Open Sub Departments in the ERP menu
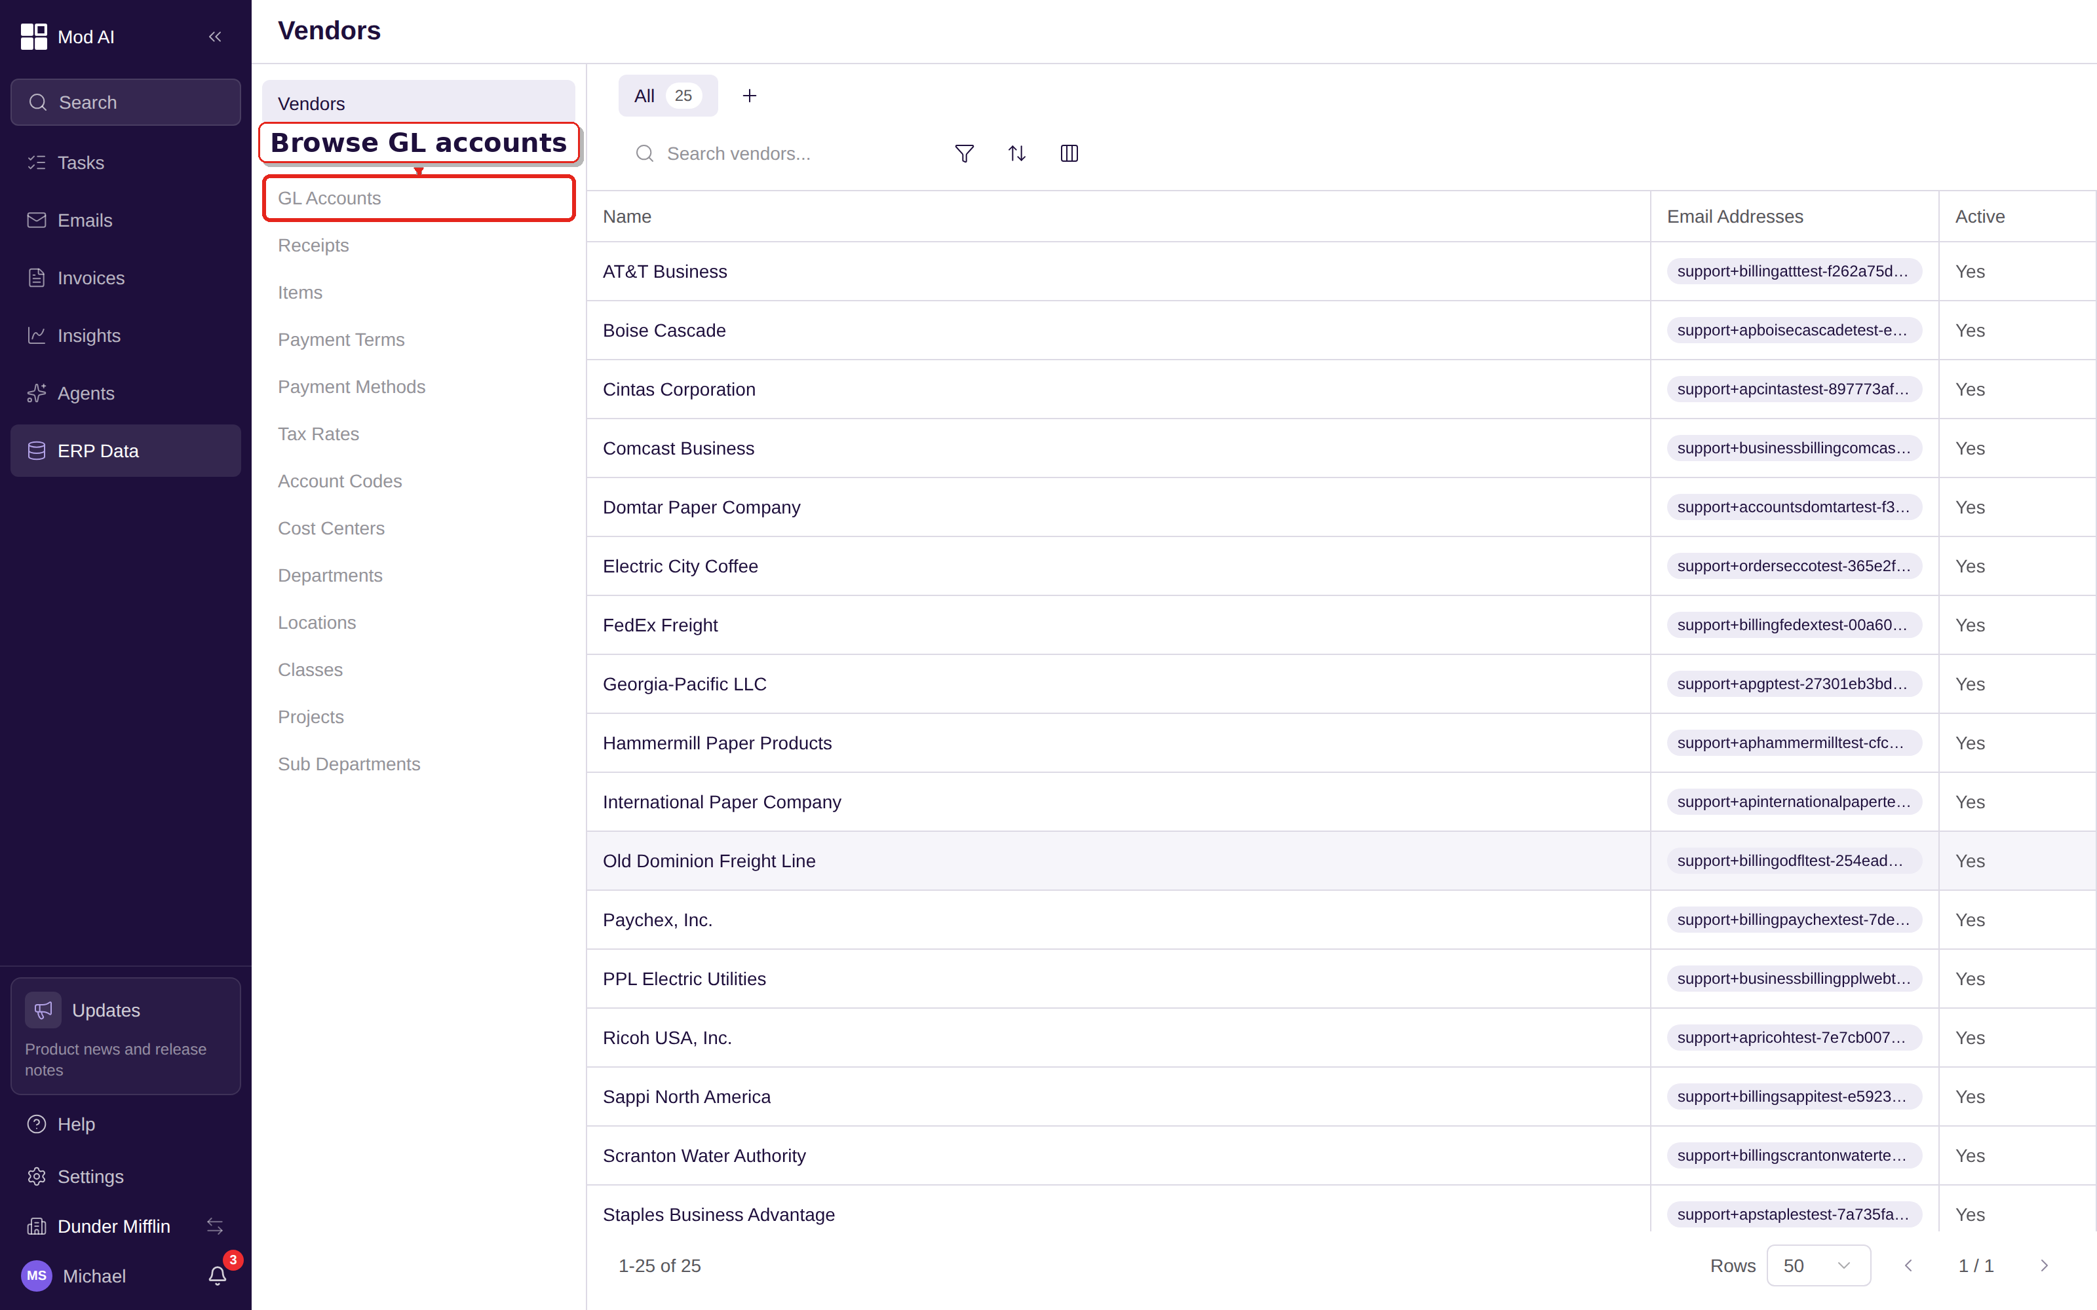2097x1310 pixels. point(419,764)
